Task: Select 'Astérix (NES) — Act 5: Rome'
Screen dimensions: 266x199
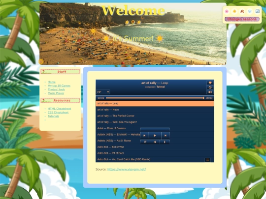Action: [x=118, y=141]
